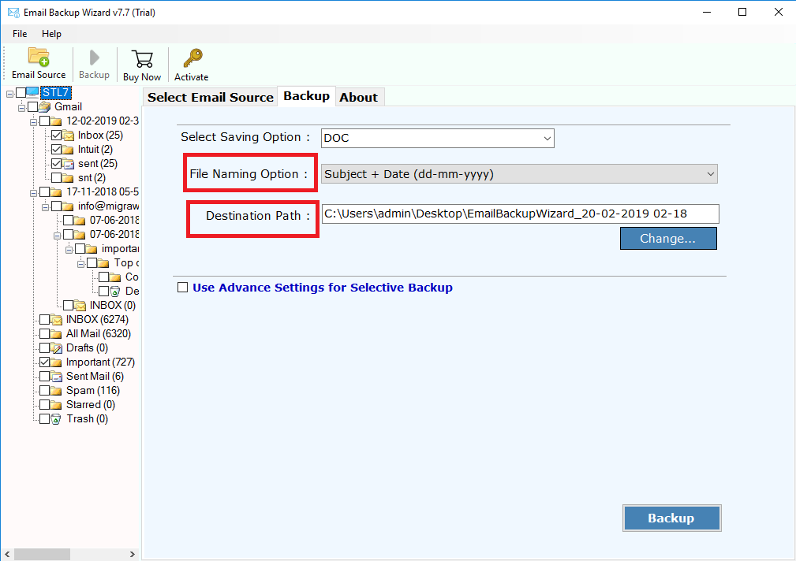Click the scroll left arrow in tree panel
This screenshot has height=561, width=796.
coord(7,555)
